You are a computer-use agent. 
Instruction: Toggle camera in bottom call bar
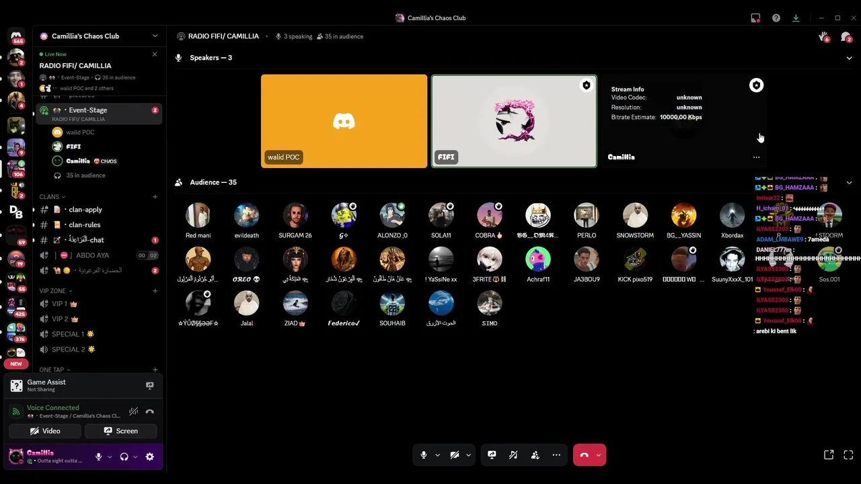coord(455,455)
